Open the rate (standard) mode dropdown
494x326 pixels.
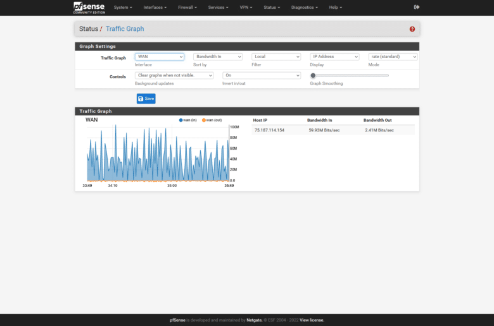tap(393, 57)
